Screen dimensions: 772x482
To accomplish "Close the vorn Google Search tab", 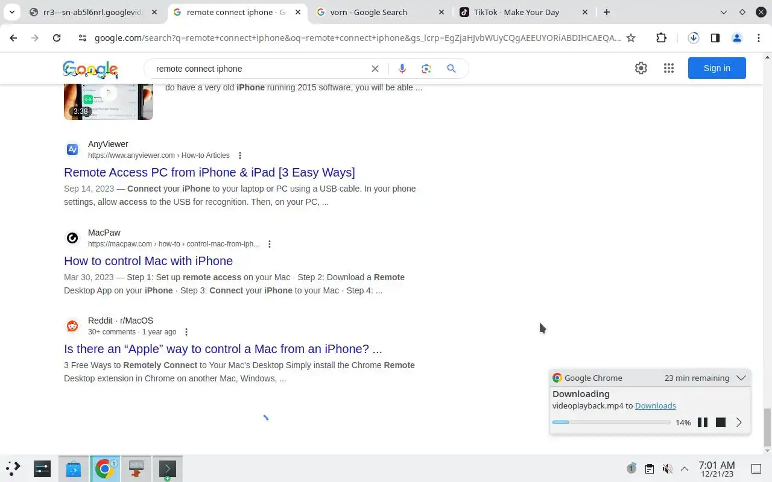I will (x=441, y=12).
